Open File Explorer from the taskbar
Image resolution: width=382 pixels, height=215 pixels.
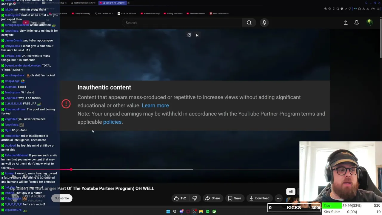coord(201,211)
